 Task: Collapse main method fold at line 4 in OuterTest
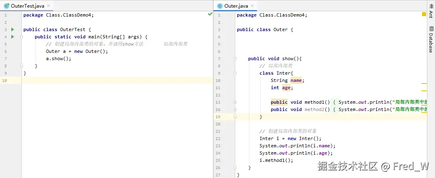click(22, 37)
